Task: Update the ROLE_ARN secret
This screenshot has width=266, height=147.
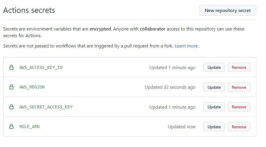Action: click(214, 127)
